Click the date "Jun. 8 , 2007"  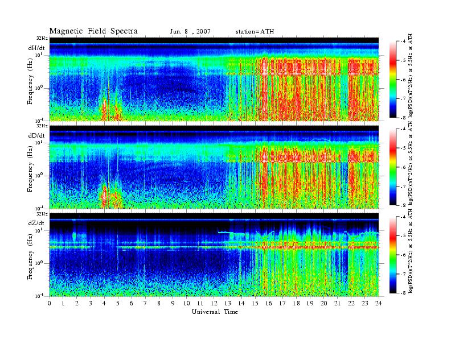[x=190, y=32]
